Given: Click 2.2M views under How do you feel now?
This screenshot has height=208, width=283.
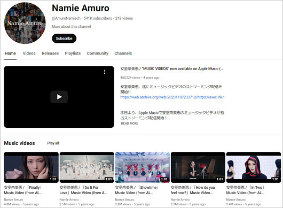Looking at the screenshot, I should coord(178,204).
